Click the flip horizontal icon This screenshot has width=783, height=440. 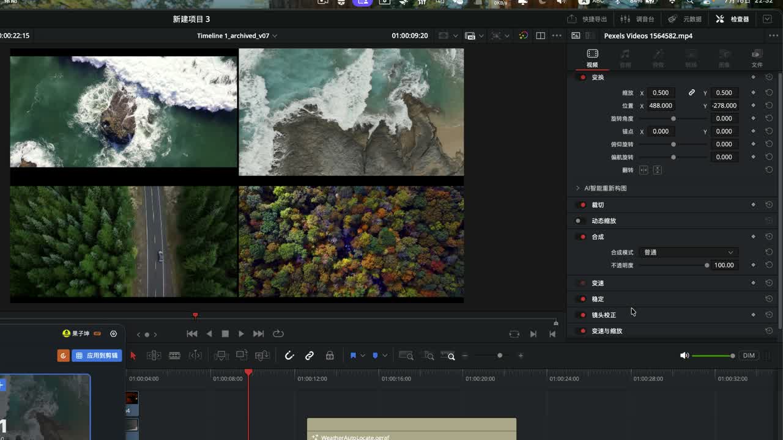(644, 170)
